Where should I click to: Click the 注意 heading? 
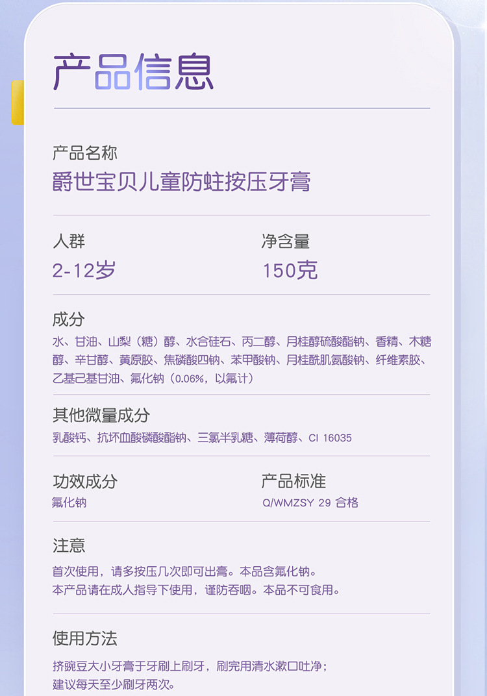click(69, 545)
